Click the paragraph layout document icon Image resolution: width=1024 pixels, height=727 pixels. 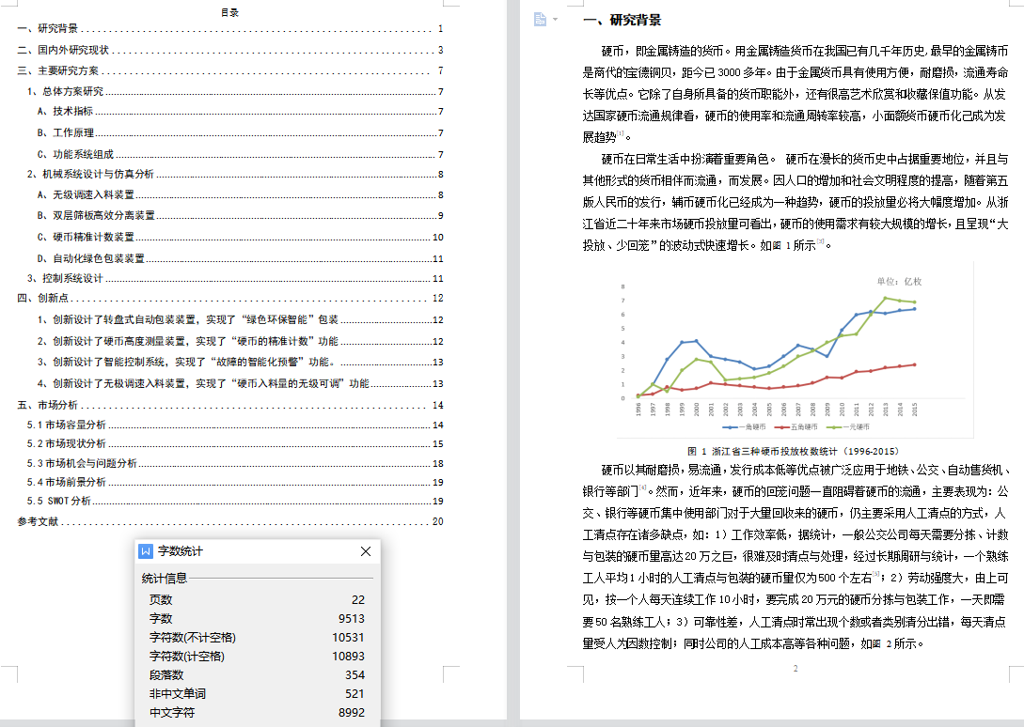click(540, 20)
